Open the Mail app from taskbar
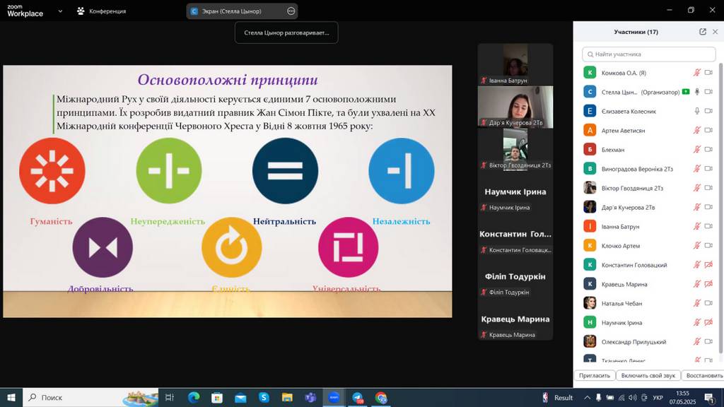This screenshot has width=724, height=407. tap(240, 397)
